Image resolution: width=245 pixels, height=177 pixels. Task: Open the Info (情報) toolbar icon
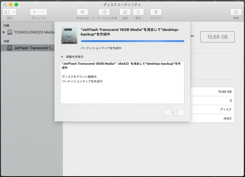[x=236, y=12]
